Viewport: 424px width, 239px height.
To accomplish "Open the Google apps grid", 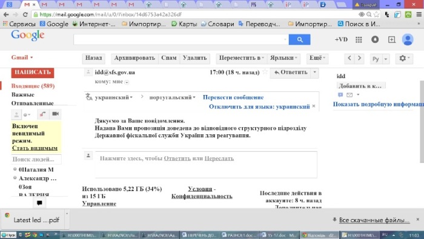I will pyautogui.click(x=359, y=40).
